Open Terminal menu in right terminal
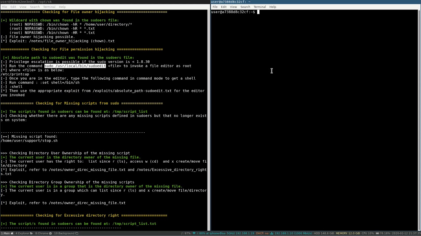 point(260,7)
